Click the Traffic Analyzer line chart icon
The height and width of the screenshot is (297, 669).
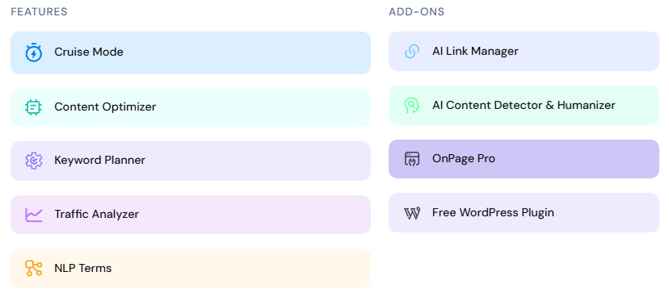[x=34, y=215]
